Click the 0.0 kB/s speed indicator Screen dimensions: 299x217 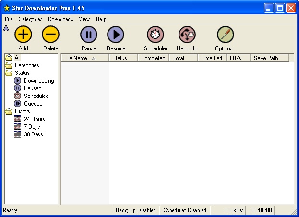[x=228, y=210]
